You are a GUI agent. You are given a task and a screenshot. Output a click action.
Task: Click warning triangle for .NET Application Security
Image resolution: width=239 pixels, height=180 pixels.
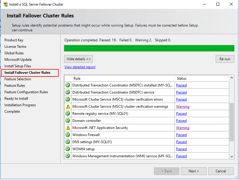pyautogui.click(x=68, y=127)
